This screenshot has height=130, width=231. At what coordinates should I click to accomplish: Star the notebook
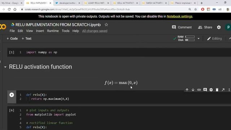point(106,25)
